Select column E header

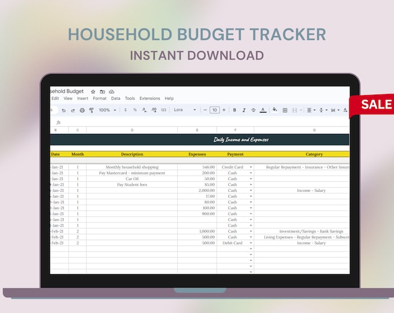point(197,130)
